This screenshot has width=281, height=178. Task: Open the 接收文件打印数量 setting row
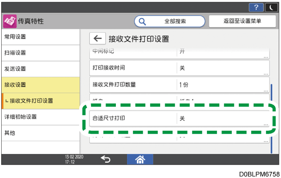(x=179, y=85)
